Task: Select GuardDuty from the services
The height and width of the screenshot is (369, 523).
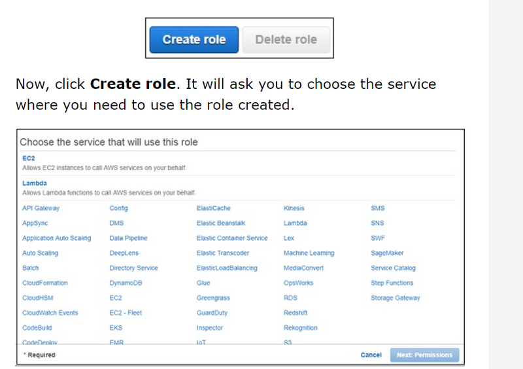Action: coord(211,313)
